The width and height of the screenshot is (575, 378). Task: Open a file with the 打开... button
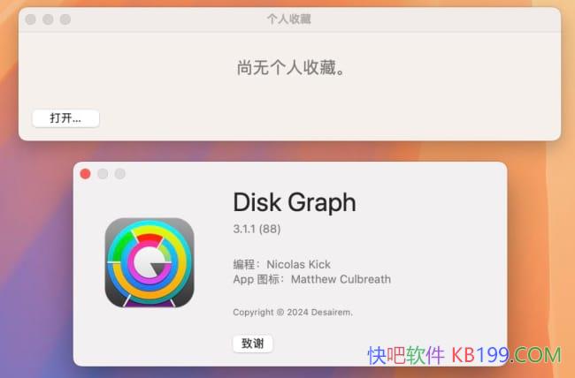pos(66,118)
